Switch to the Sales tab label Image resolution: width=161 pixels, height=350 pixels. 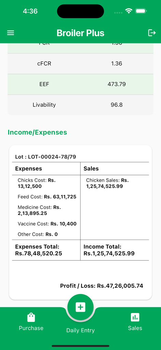tap(135, 328)
